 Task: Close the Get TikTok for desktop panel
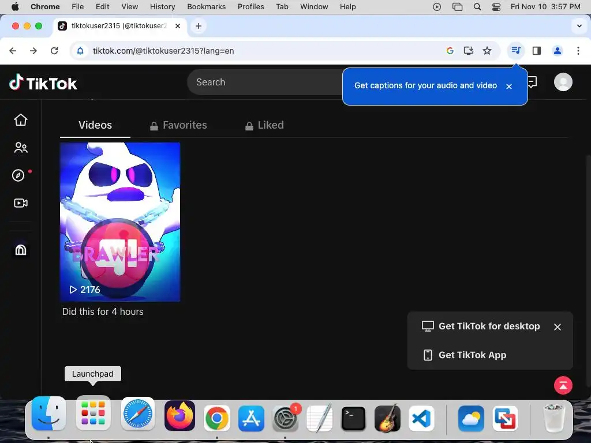click(x=558, y=327)
